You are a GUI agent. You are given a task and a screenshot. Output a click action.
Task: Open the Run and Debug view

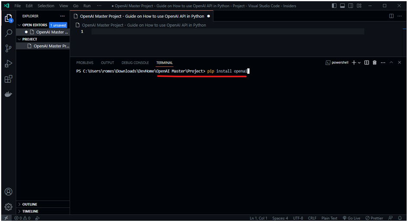pos(8,63)
